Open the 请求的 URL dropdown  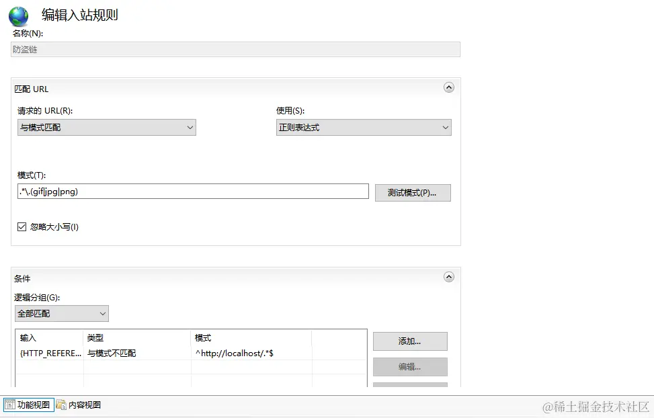107,127
